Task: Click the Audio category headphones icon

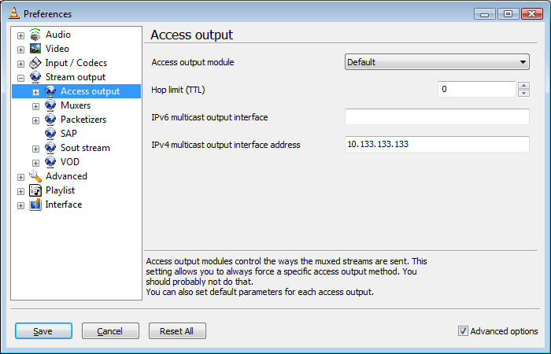Action: [x=35, y=35]
